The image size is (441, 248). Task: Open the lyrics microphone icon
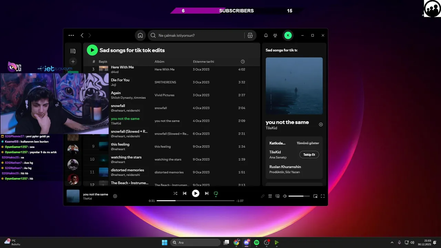pos(263,196)
